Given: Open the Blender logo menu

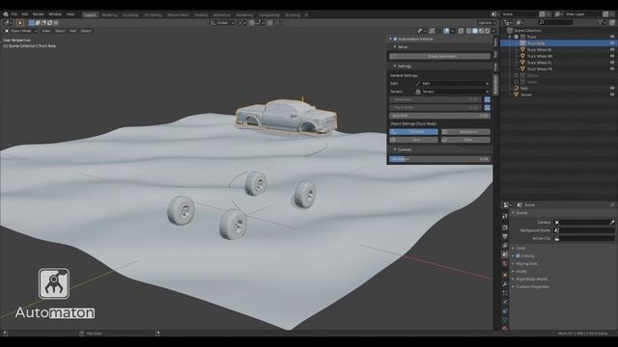Looking at the screenshot, I should tap(6, 14).
